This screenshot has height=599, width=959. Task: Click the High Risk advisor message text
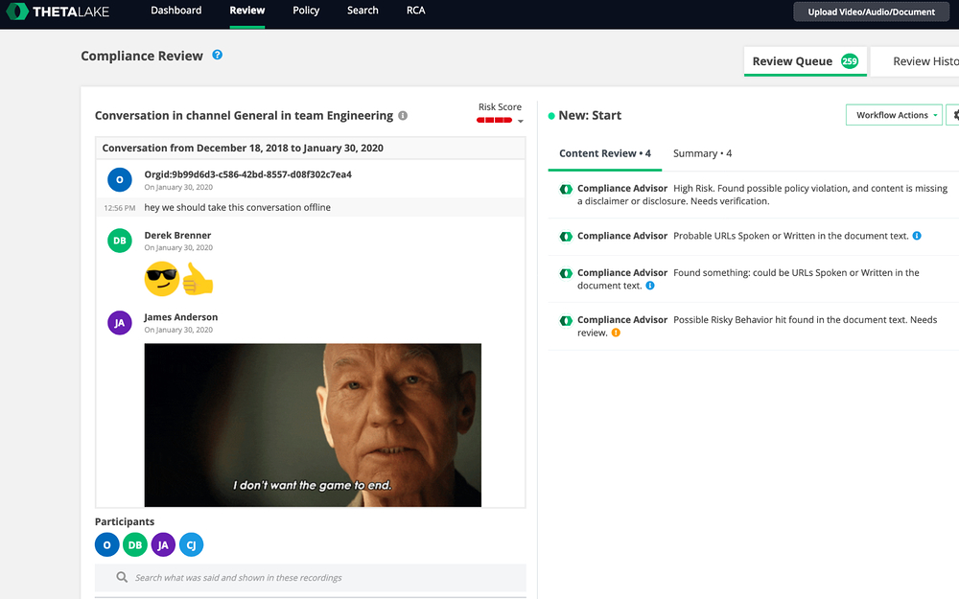coord(762,195)
